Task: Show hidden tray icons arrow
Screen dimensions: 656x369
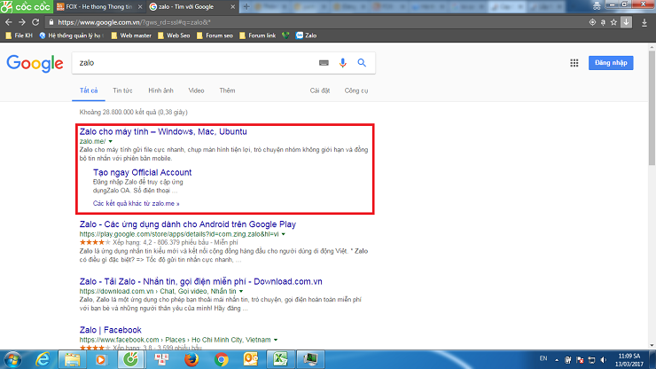Action: [557, 360]
